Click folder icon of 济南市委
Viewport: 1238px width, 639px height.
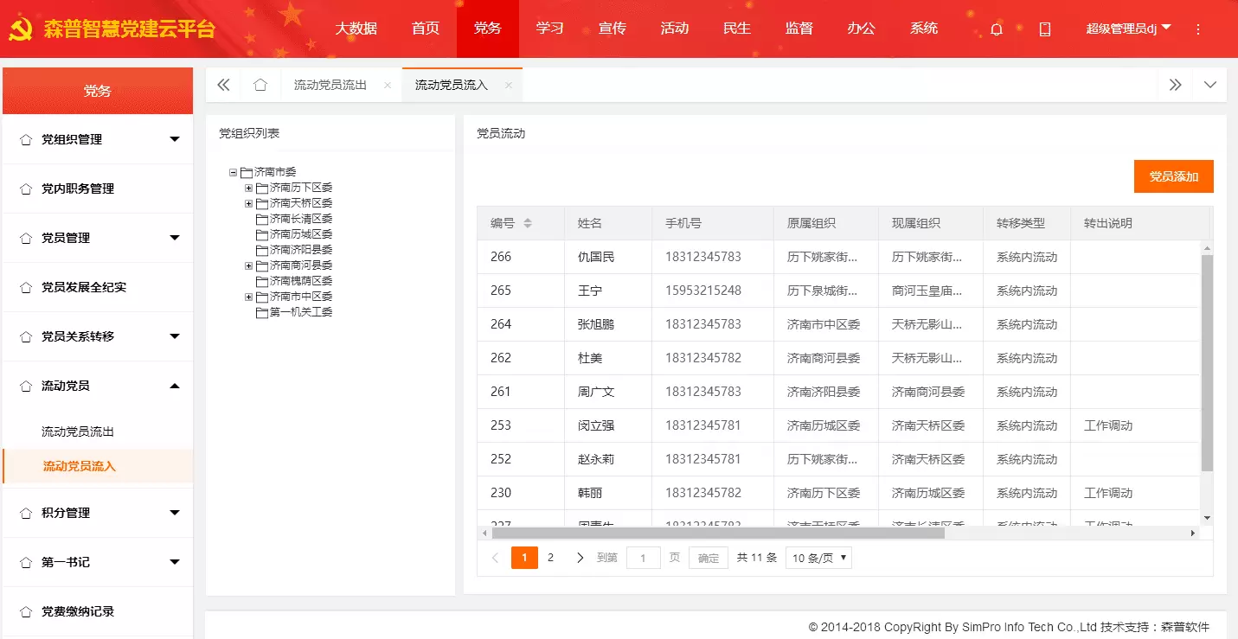coord(247,173)
